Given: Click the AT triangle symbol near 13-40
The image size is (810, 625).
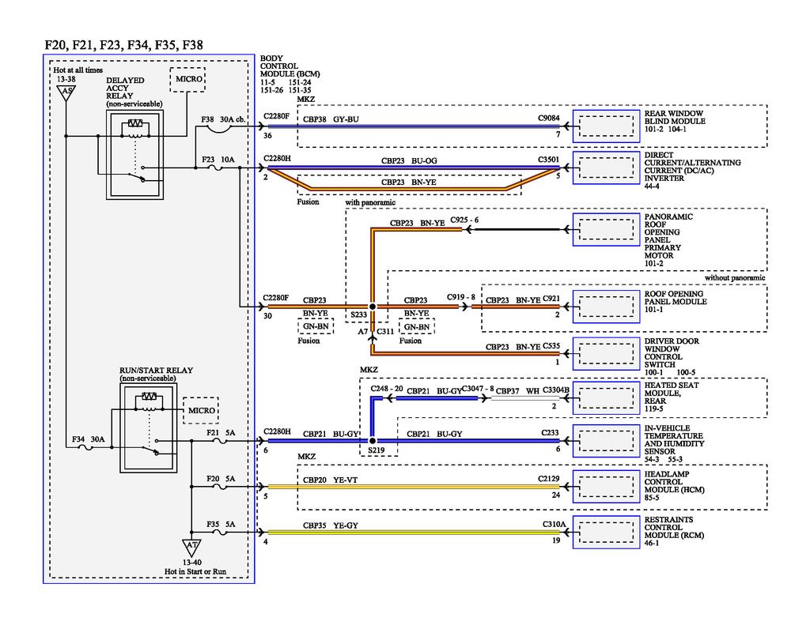Looking at the screenshot, I should click(191, 544).
